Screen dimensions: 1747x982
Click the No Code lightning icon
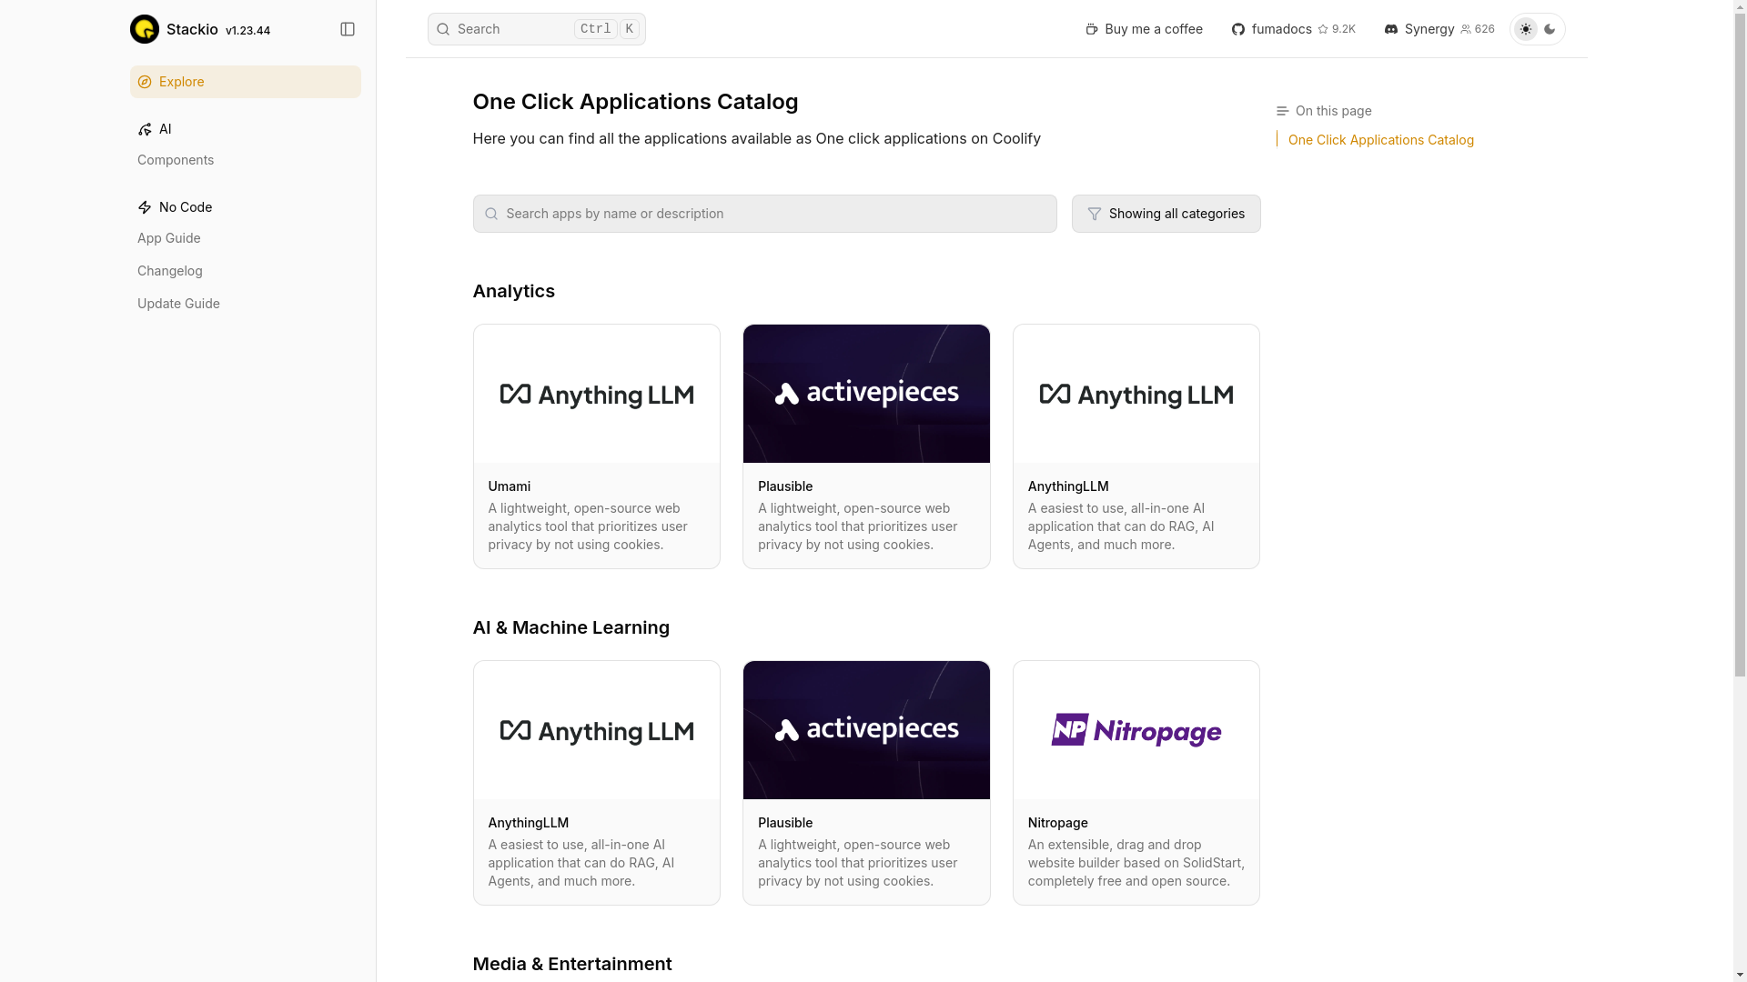(x=145, y=207)
